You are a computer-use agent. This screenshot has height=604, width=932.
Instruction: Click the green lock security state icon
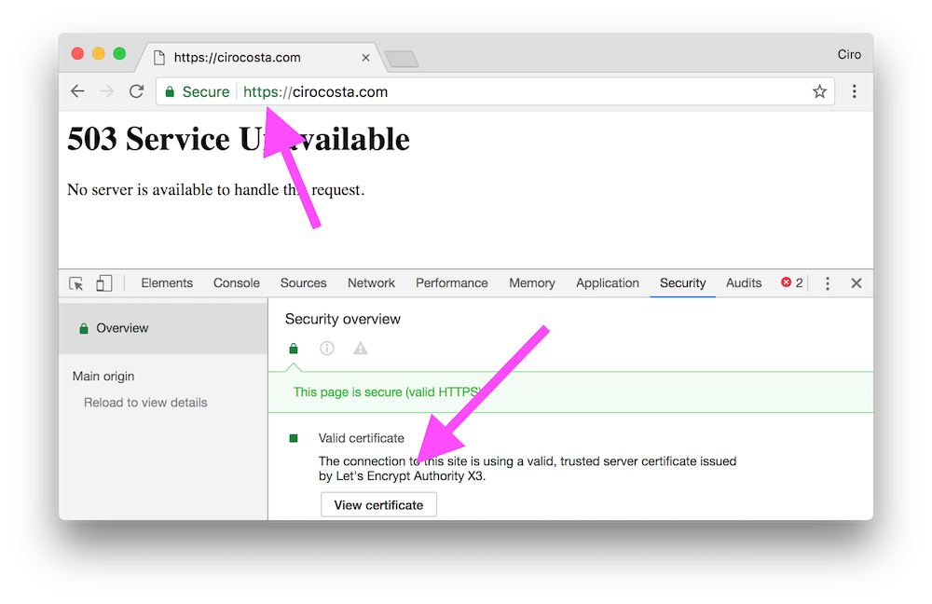pyautogui.click(x=294, y=349)
